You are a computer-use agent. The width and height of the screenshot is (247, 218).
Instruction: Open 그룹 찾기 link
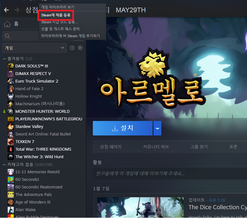click(199, 147)
